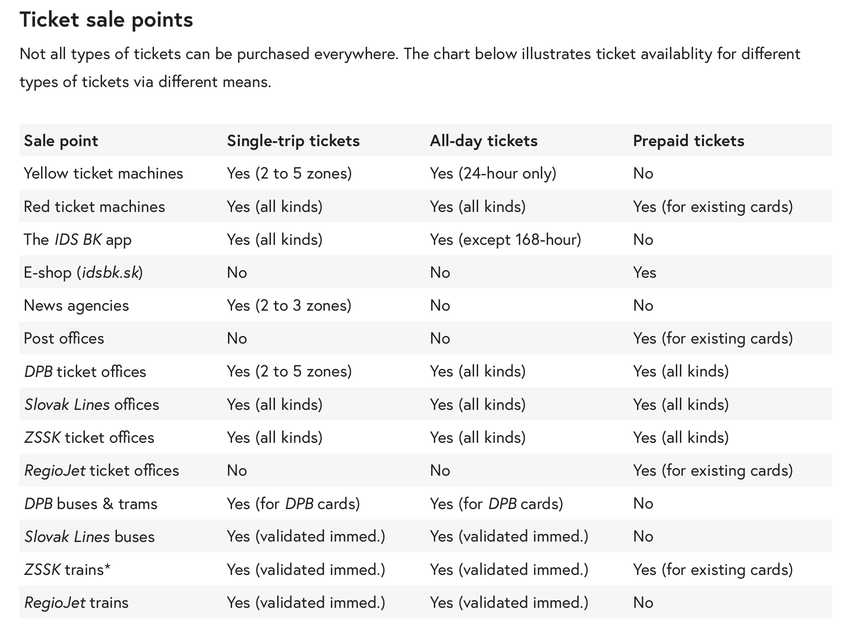The width and height of the screenshot is (847, 643).
Task: Click the "Single-trip tickets" column header
Action: pos(293,141)
